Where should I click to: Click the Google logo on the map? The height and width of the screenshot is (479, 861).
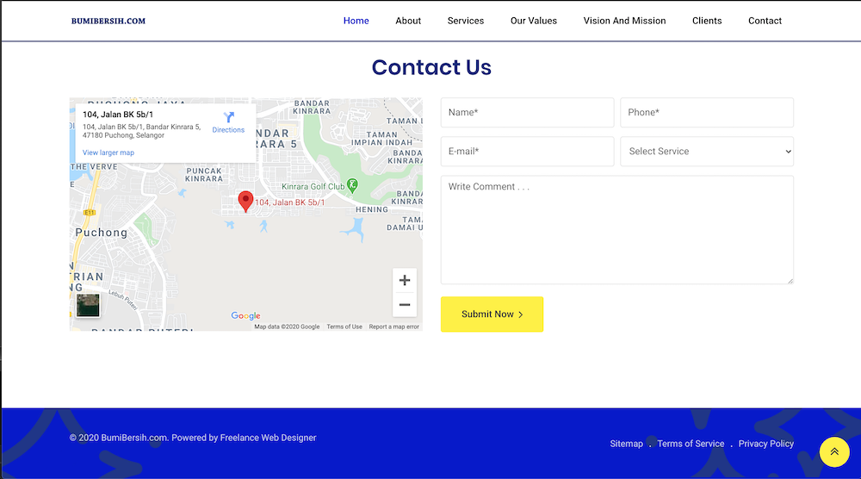point(245,316)
